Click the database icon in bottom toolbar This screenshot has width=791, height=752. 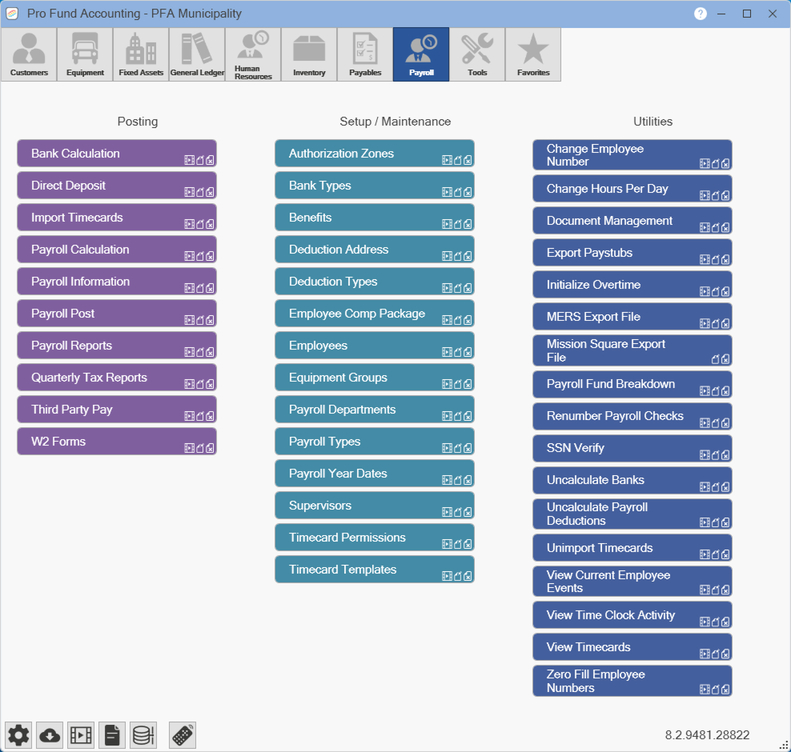tap(143, 735)
